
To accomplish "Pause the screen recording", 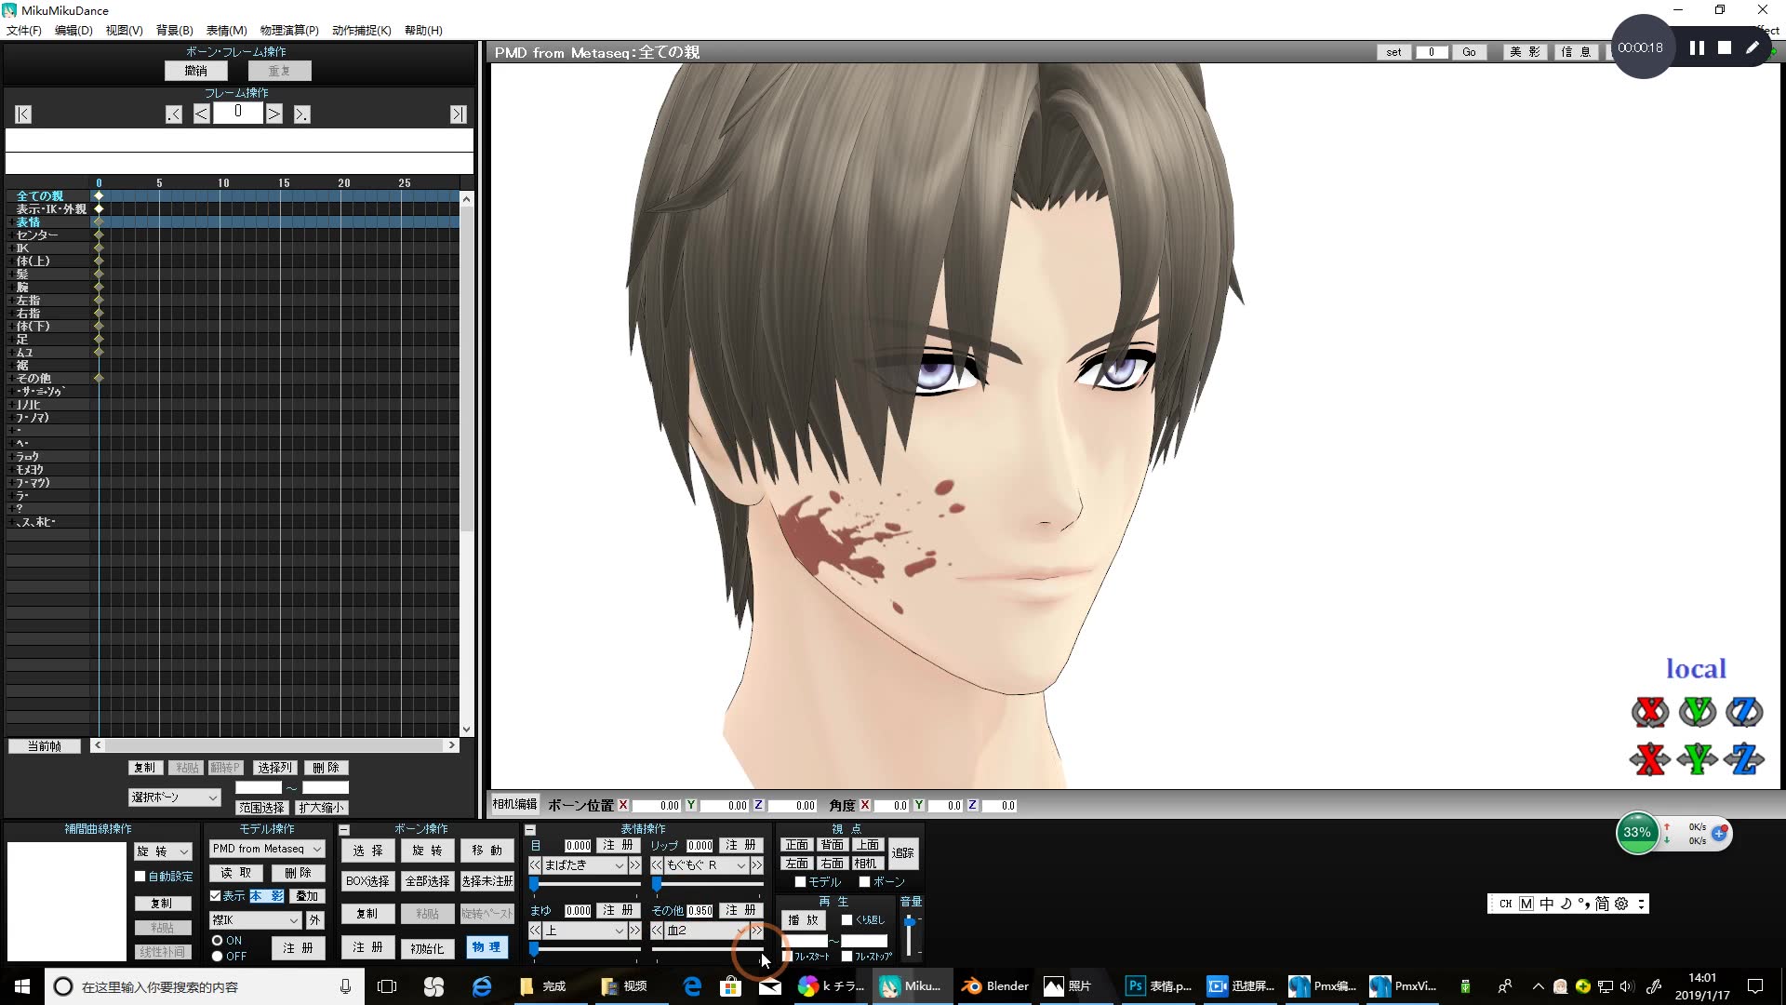I will coord(1697,47).
